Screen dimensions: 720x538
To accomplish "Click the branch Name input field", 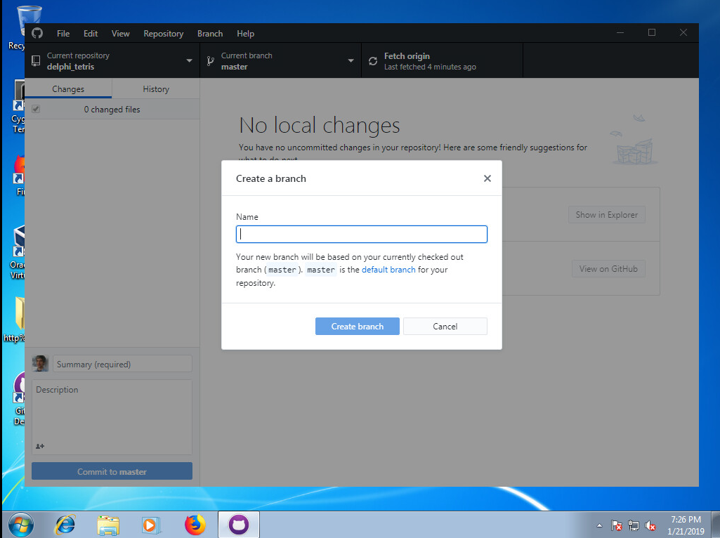I will pyautogui.click(x=361, y=235).
